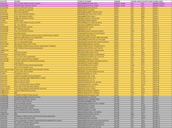172x128 pixels.
Task: Select the name KOPPOLA ALBERTO
Action: coord(100,91)
